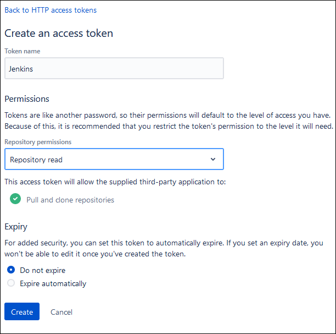The width and height of the screenshot is (336, 334).
Task: Click the Do not expire label text
Action: [43, 270]
